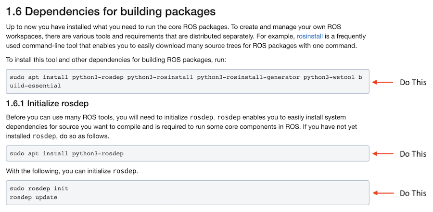
Task: Click the "sudo rosdep init" command line
Action: pos(39,188)
